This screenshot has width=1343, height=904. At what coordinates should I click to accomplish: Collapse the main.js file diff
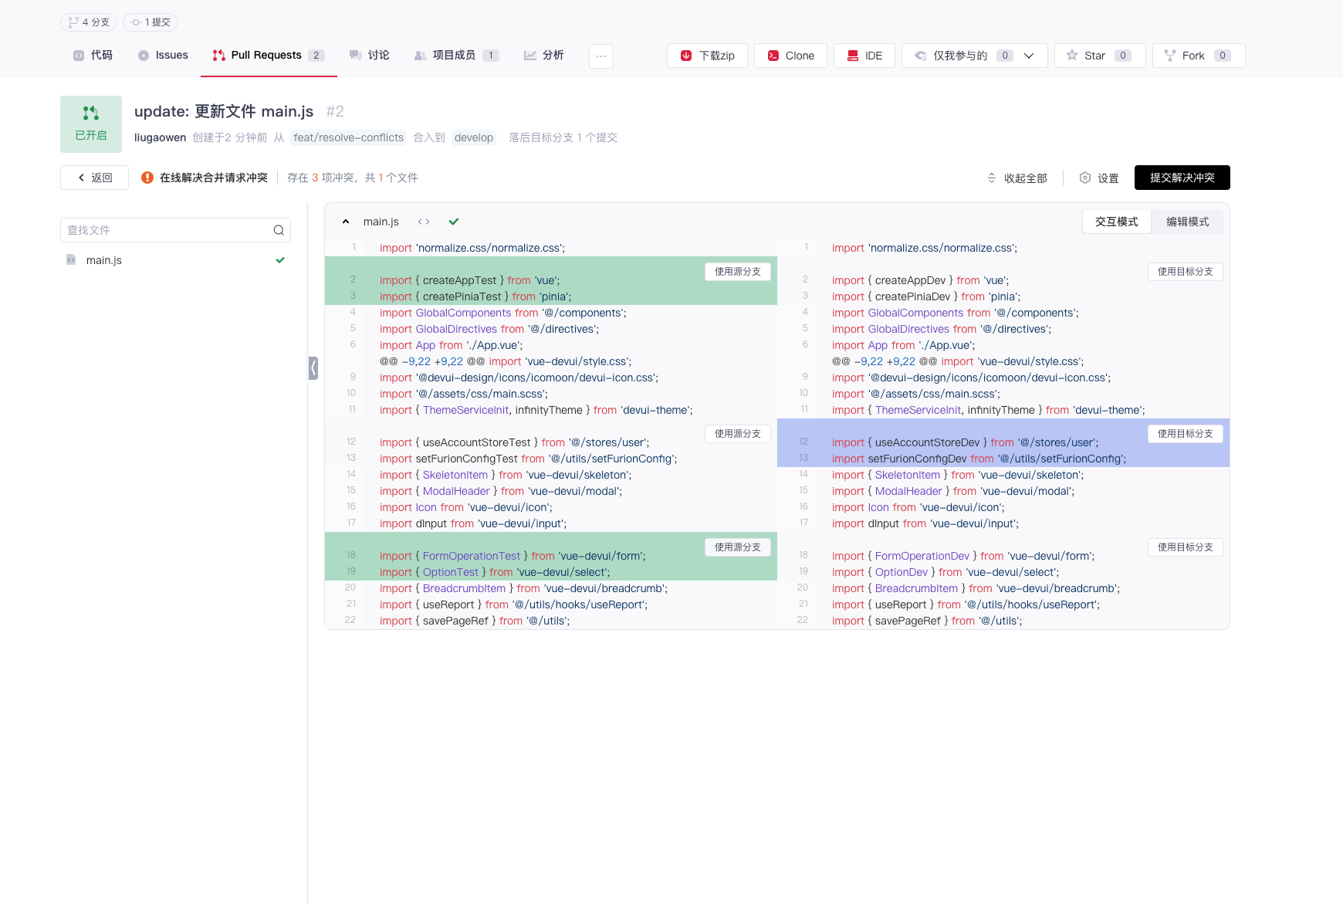click(346, 222)
